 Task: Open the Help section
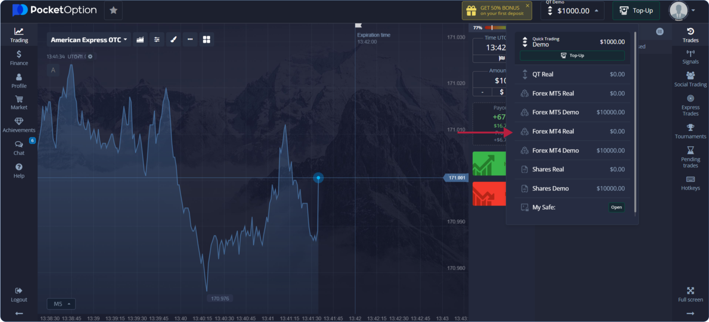[x=19, y=171]
